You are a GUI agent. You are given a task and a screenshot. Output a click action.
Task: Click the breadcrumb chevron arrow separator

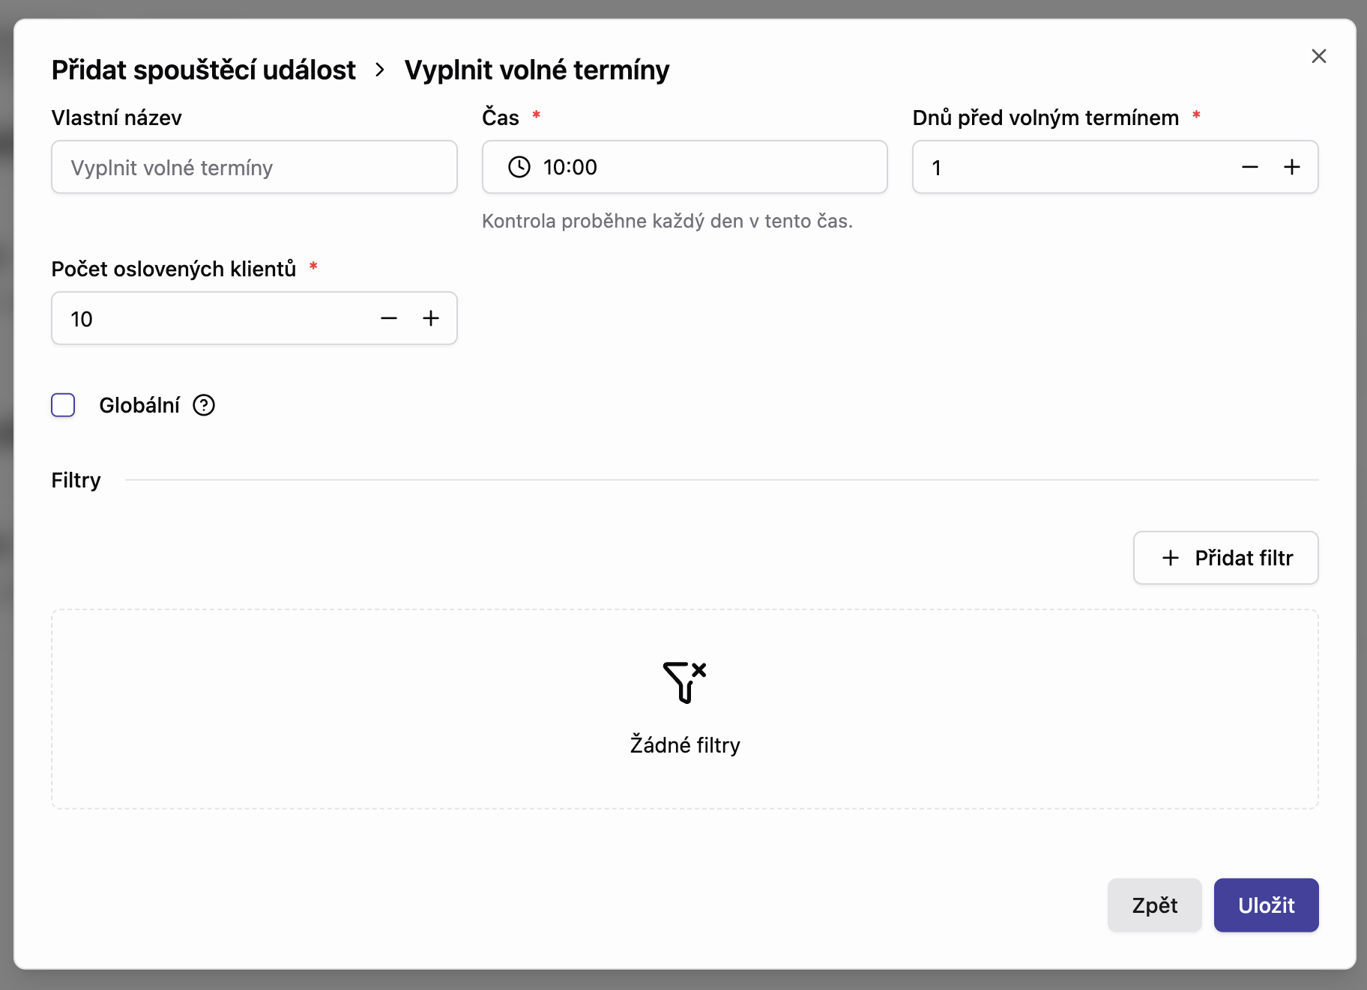pyautogui.click(x=380, y=70)
